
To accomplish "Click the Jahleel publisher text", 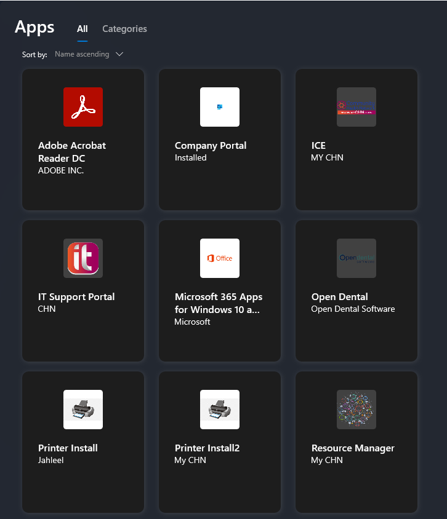I will click(x=50, y=461).
